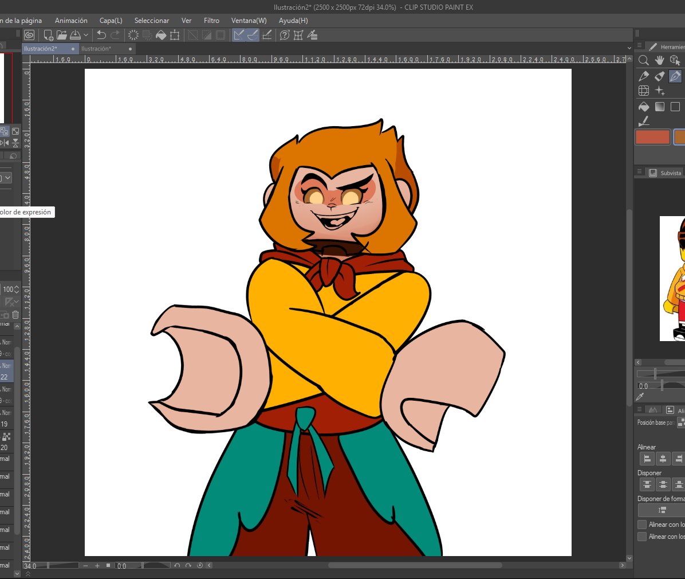685x579 pixels.
Task: Undo the last action
Action: click(101, 35)
